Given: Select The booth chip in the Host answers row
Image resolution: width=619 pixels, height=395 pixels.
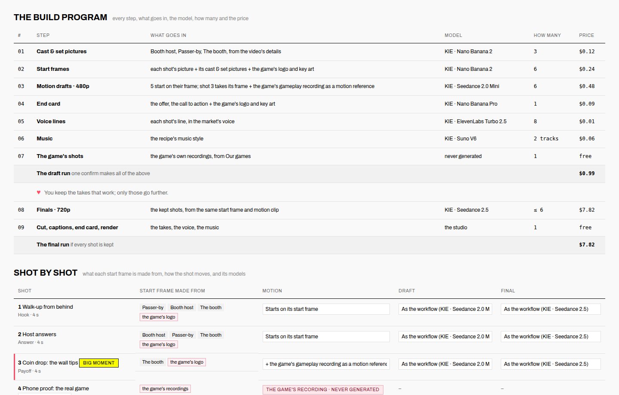Looking at the screenshot, I should (x=211, y=335).
